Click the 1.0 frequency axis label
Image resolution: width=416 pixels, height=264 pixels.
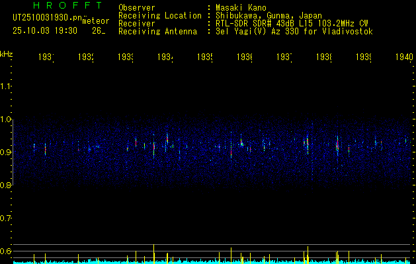coord(5,119)
